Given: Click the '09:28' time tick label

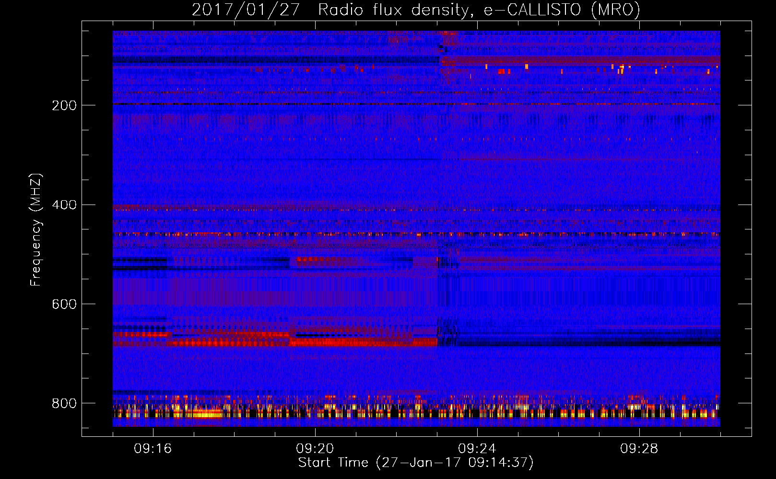Looking at the screenshot, I should point(639,449).
